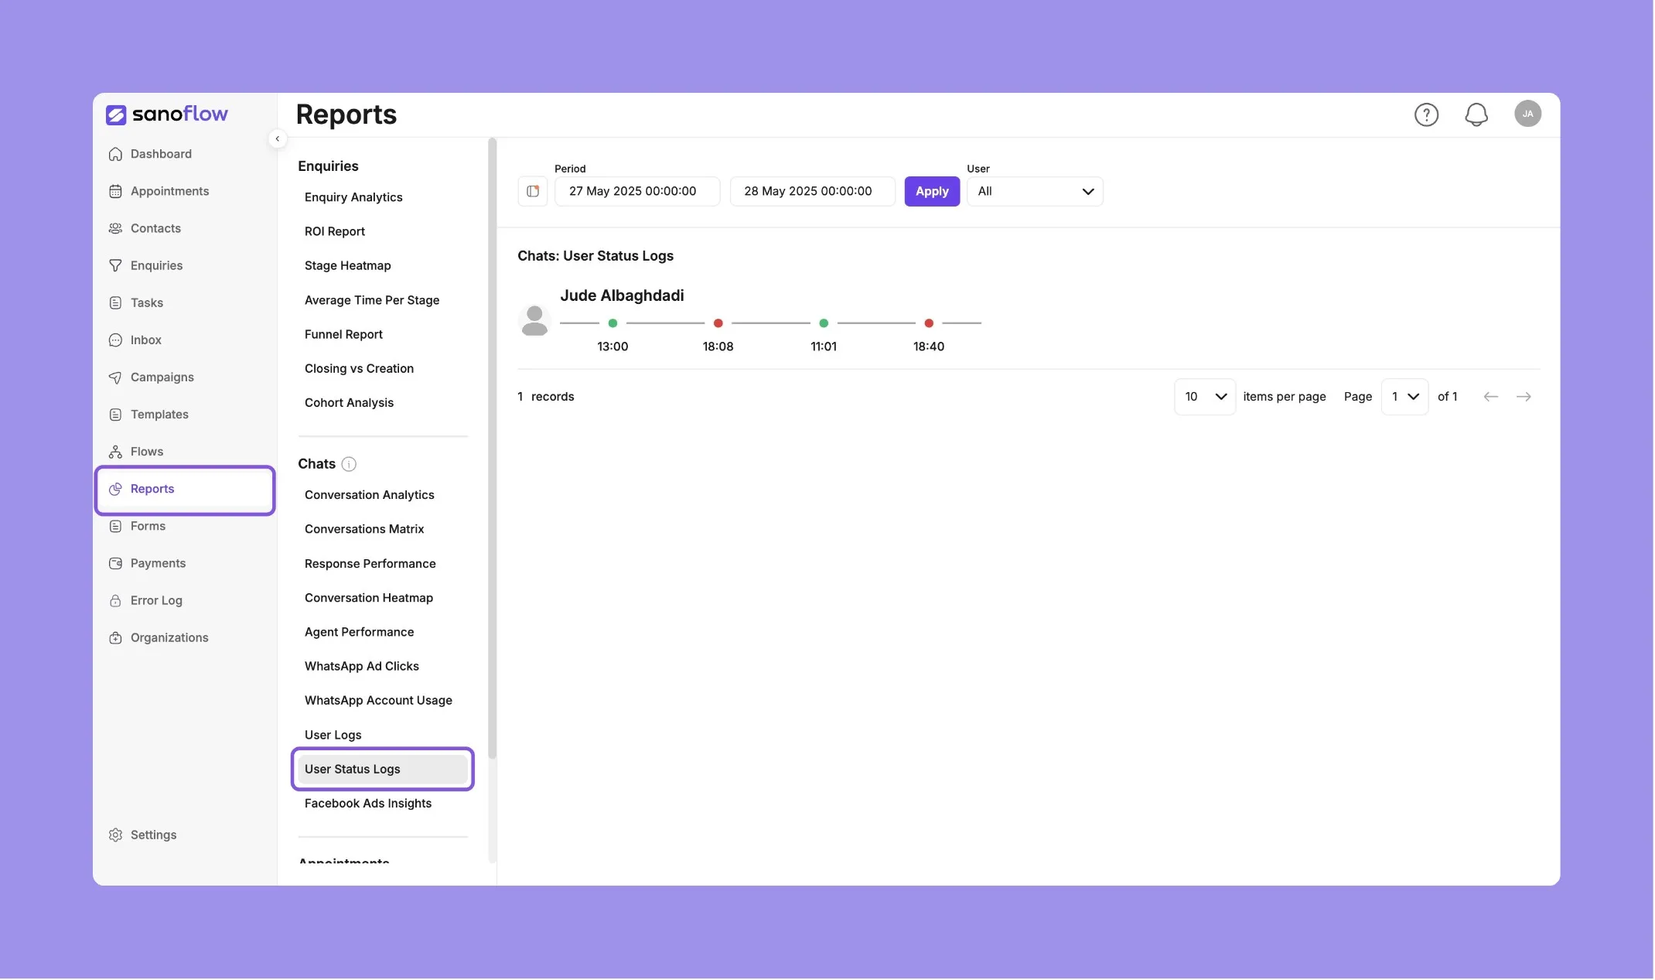The width and height of the screenshot is (1655, 980).
Task: Click the Campaigns paper plane icon
Action: (115, 377)
